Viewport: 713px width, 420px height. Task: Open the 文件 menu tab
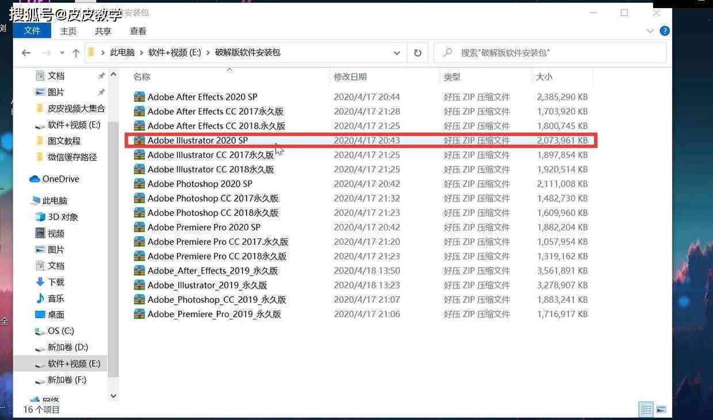32,30
